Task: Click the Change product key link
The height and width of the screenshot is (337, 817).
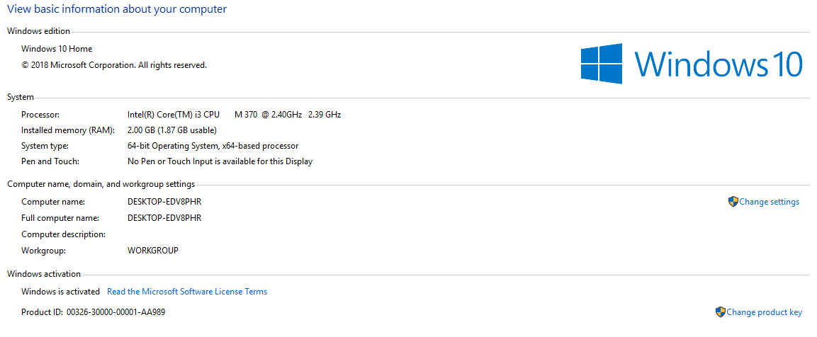Action: point(764,312)
